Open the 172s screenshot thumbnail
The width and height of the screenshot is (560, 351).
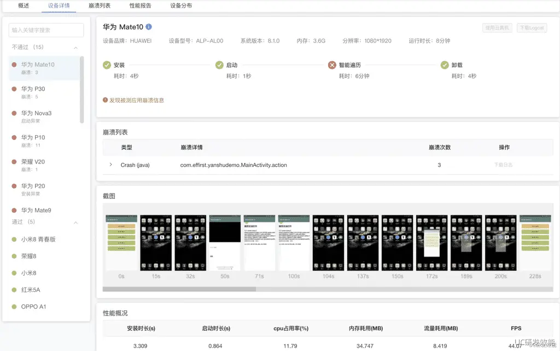pos(432,243)
